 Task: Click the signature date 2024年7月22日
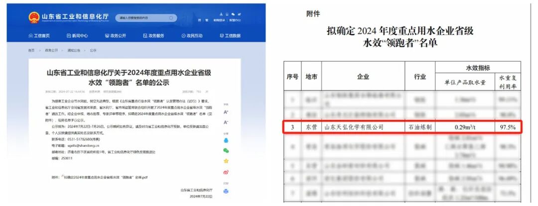click(201, 197)
